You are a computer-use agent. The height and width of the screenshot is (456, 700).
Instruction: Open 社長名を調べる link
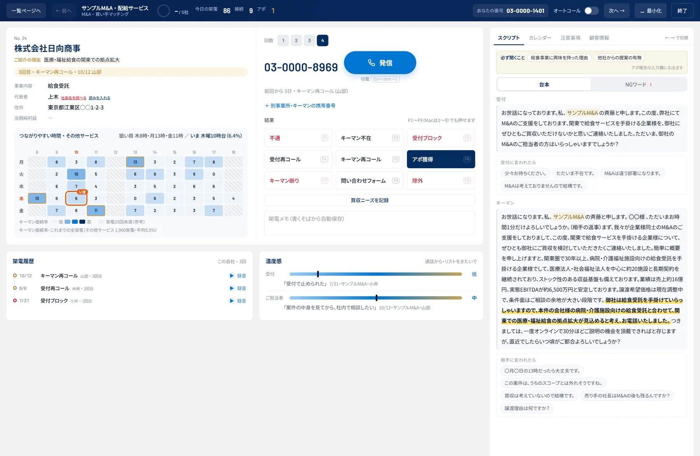click(x=73, y=98)
